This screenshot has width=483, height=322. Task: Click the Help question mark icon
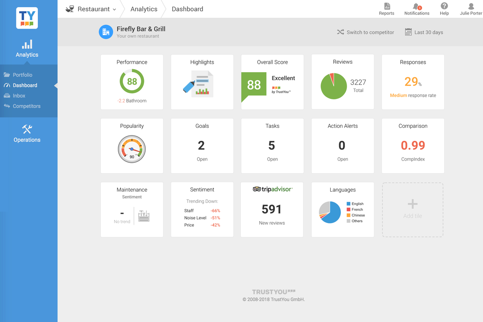click(x=444, y=6)
